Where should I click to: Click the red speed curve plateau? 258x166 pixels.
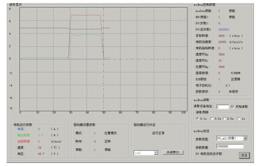coord(86,15)
